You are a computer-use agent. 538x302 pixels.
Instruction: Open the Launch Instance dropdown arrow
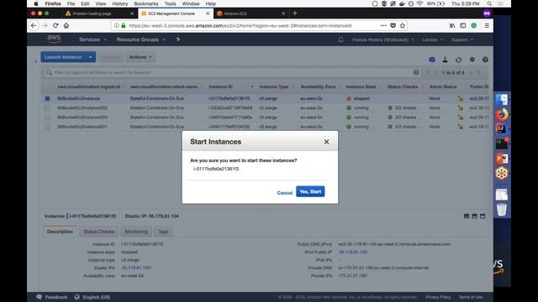tap(91, 57)
